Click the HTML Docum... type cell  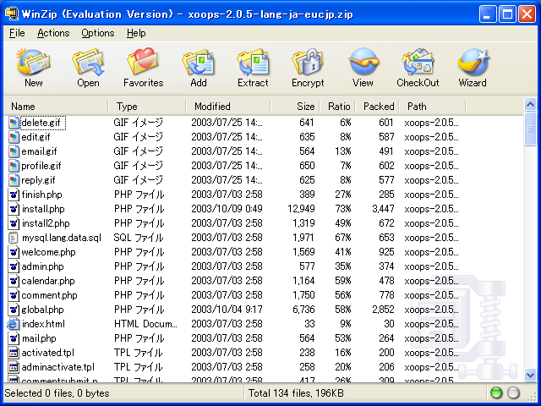point(145,324)
